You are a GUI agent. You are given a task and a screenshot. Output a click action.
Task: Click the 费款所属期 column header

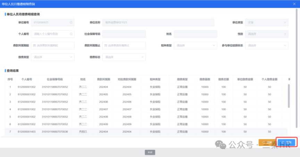103,79
